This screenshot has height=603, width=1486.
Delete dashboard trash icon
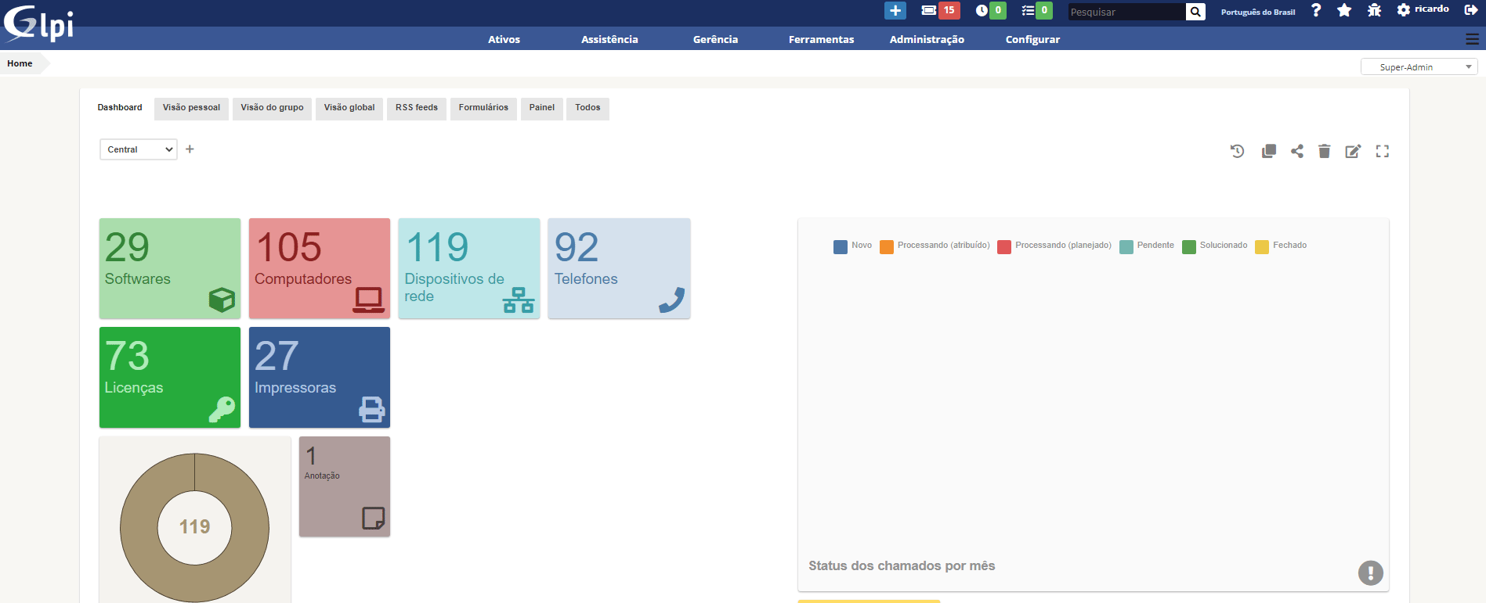click(1324, 151)
